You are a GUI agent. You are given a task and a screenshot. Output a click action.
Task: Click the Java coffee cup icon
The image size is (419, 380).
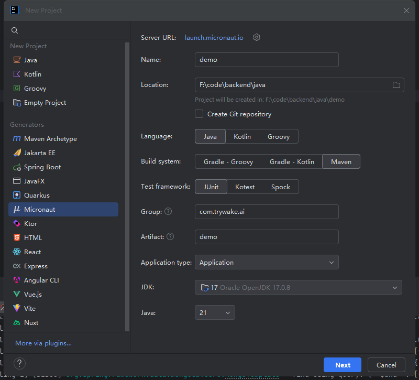tap(17, 60)
